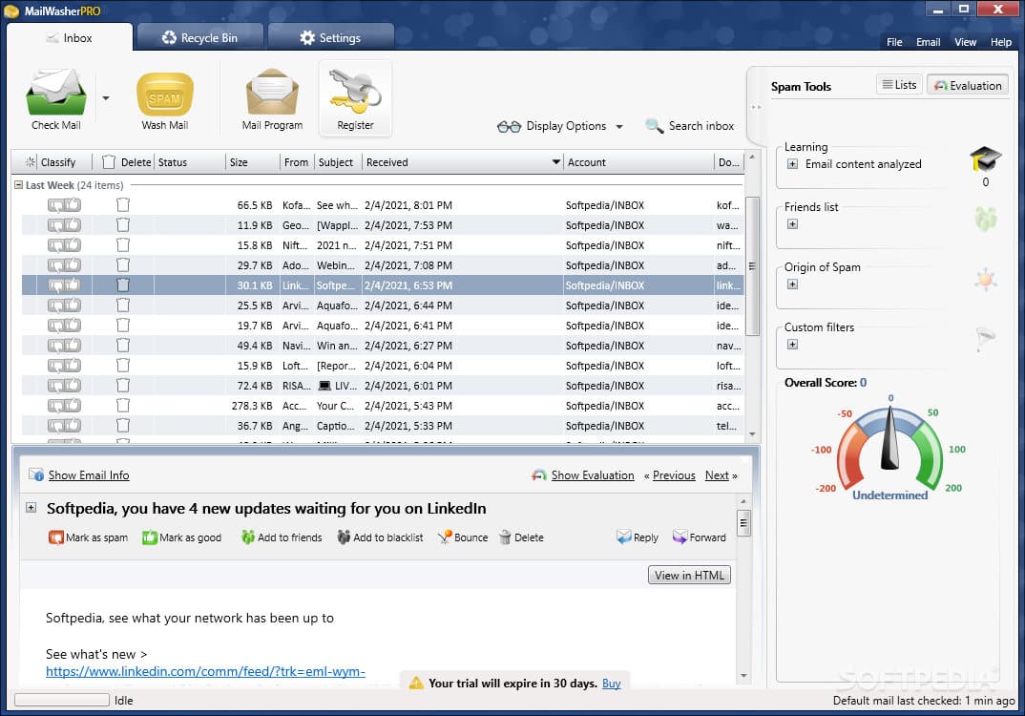Toggle delete box for 6:44 PM email
Viewport: 1025px width, 716px height.
coord(123,305)
